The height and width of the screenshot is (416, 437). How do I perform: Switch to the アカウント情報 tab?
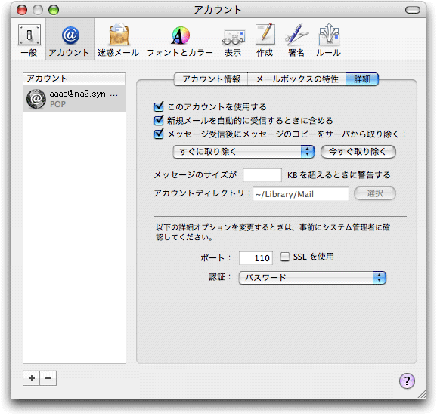tap(211, 79)
